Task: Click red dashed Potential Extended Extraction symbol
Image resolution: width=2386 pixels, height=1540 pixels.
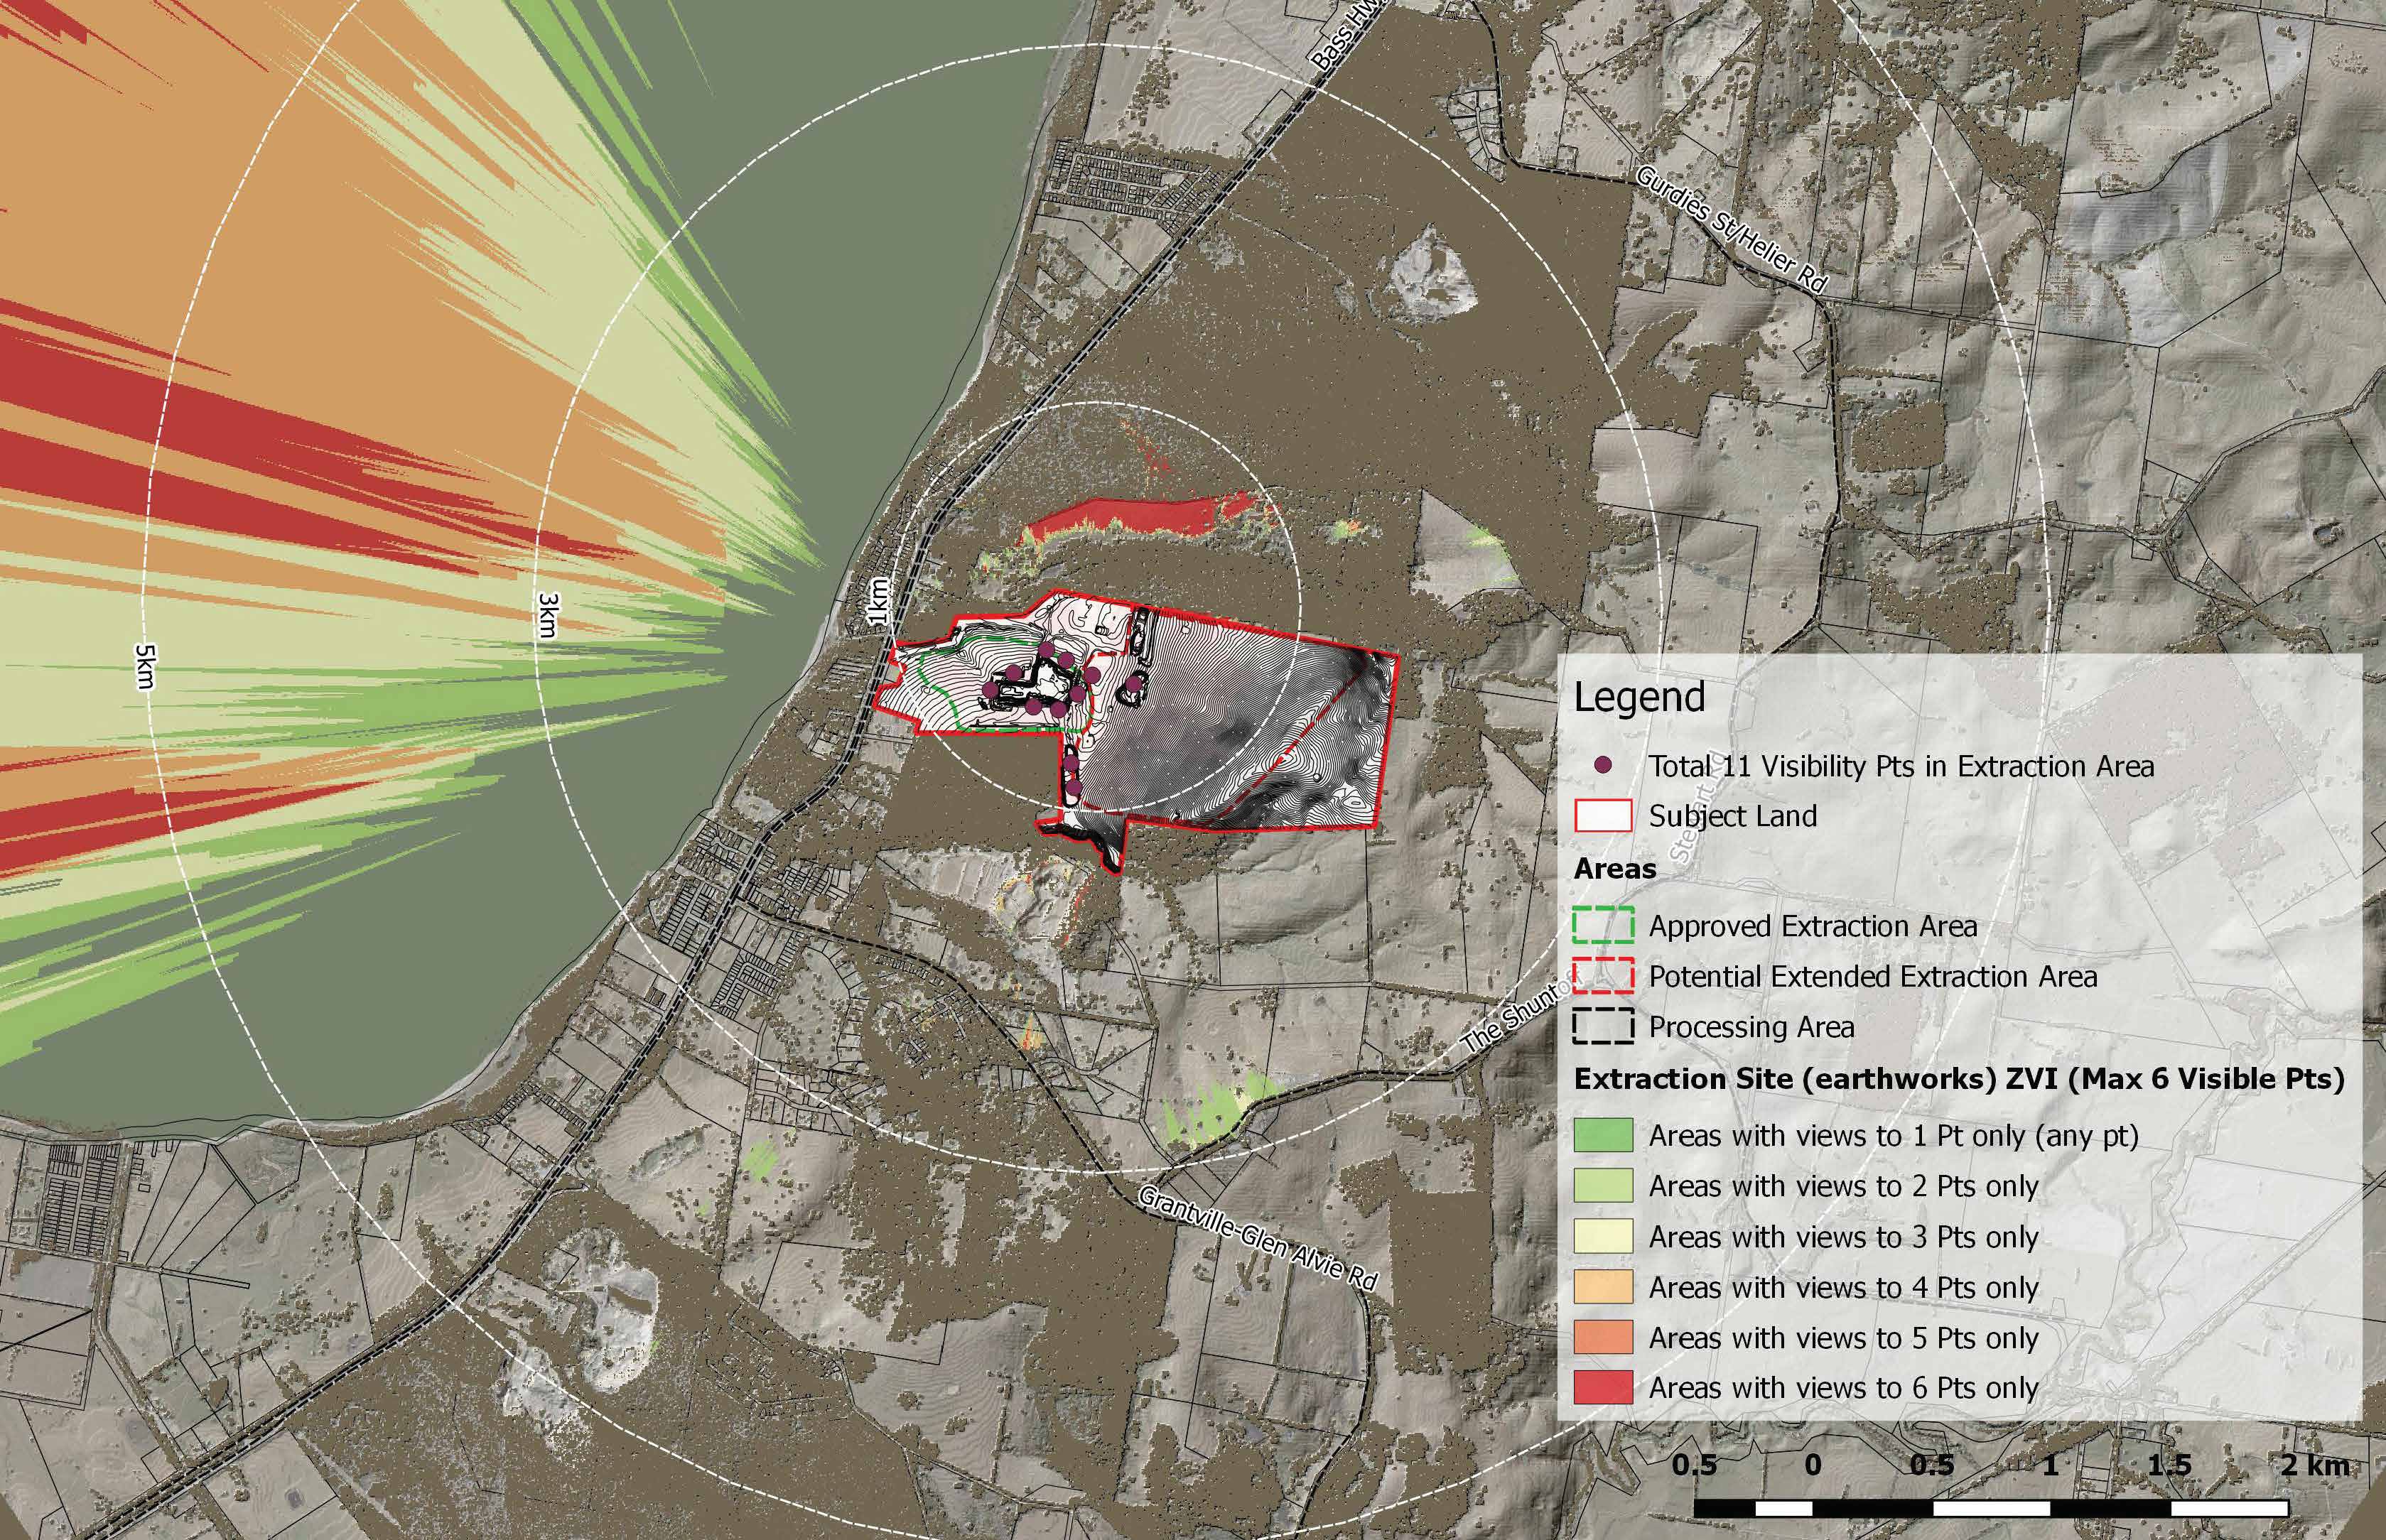Action: coord(1603,975)
